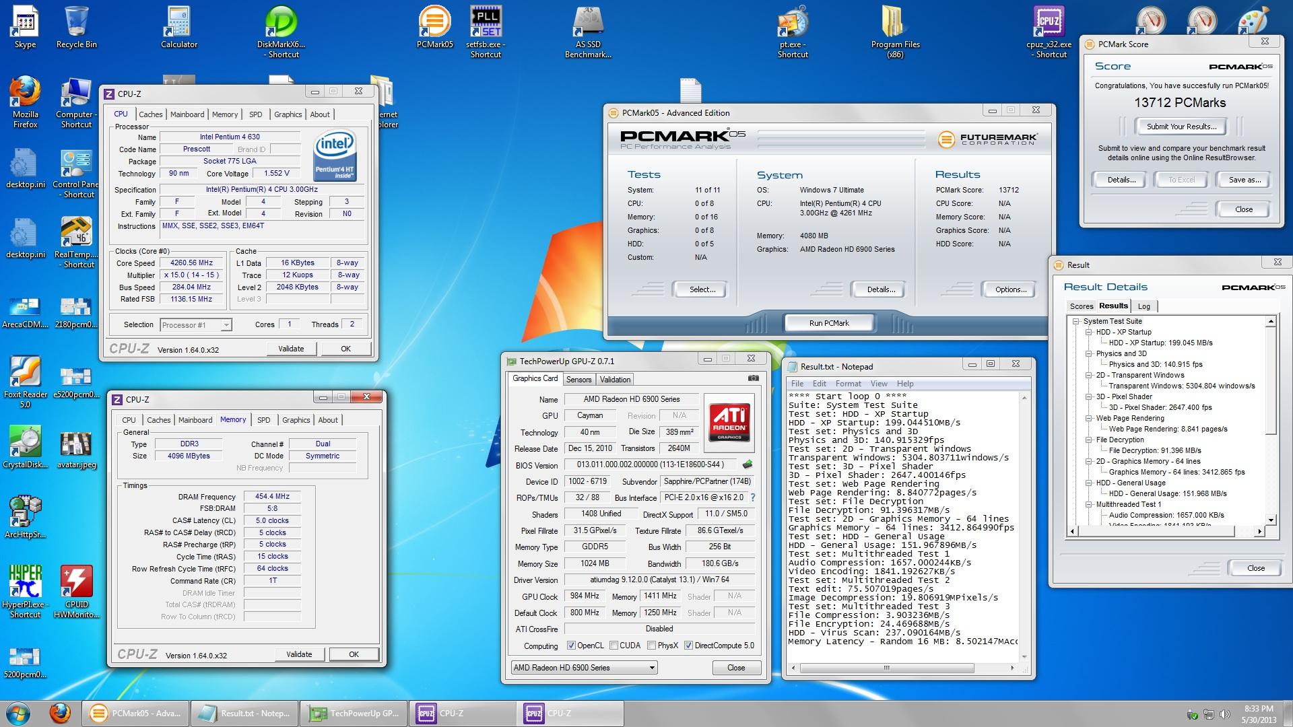
Task: Toggle PhysX checkbox in GPU-Z
Action: 651,646
